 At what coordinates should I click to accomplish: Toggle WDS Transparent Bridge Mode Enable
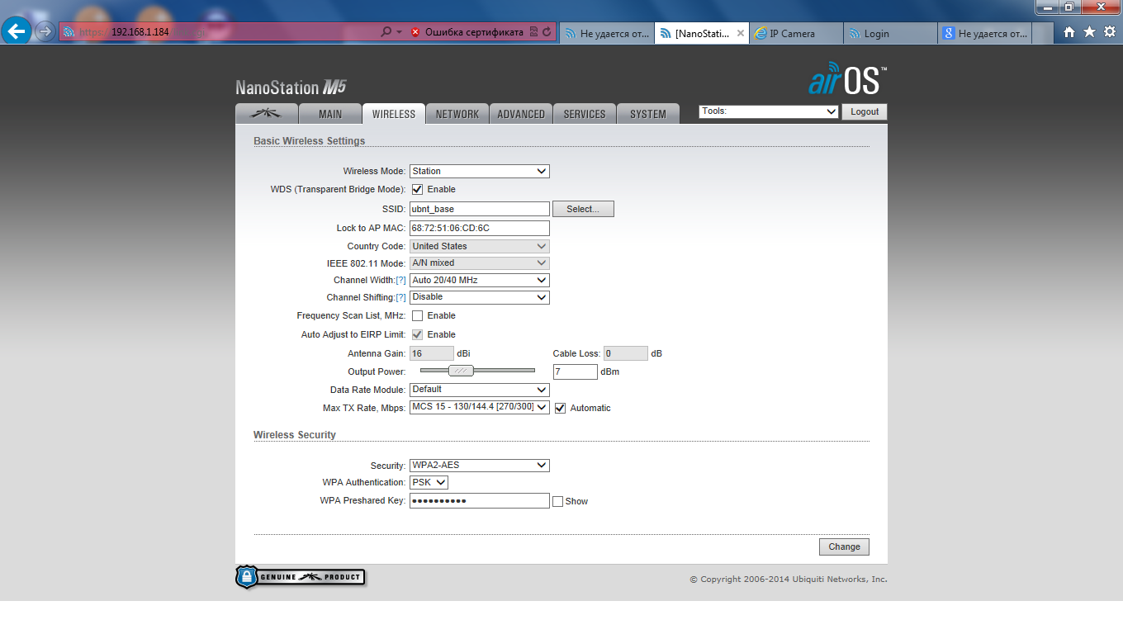[418, 189]
